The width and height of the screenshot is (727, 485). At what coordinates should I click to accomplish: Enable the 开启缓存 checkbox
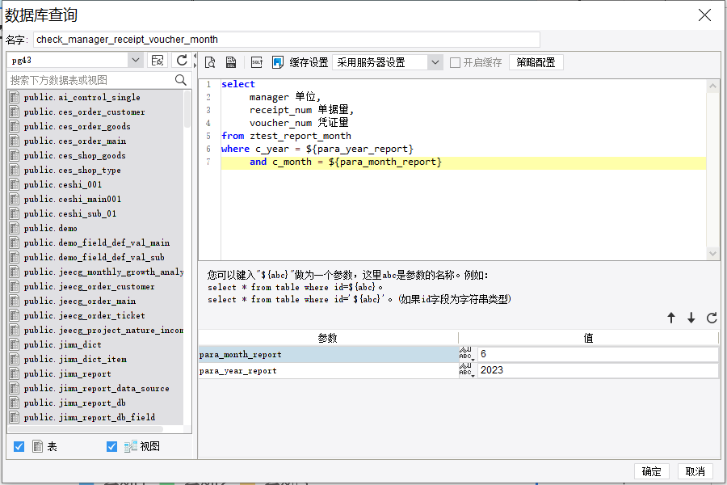(456, 62)
